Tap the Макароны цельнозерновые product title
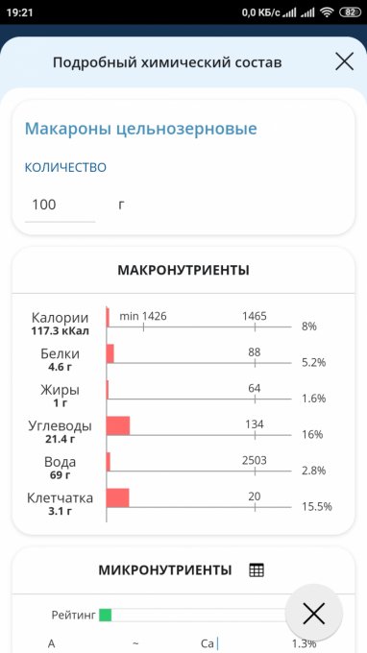Viewport: 367px width, 653px height. 141,129
